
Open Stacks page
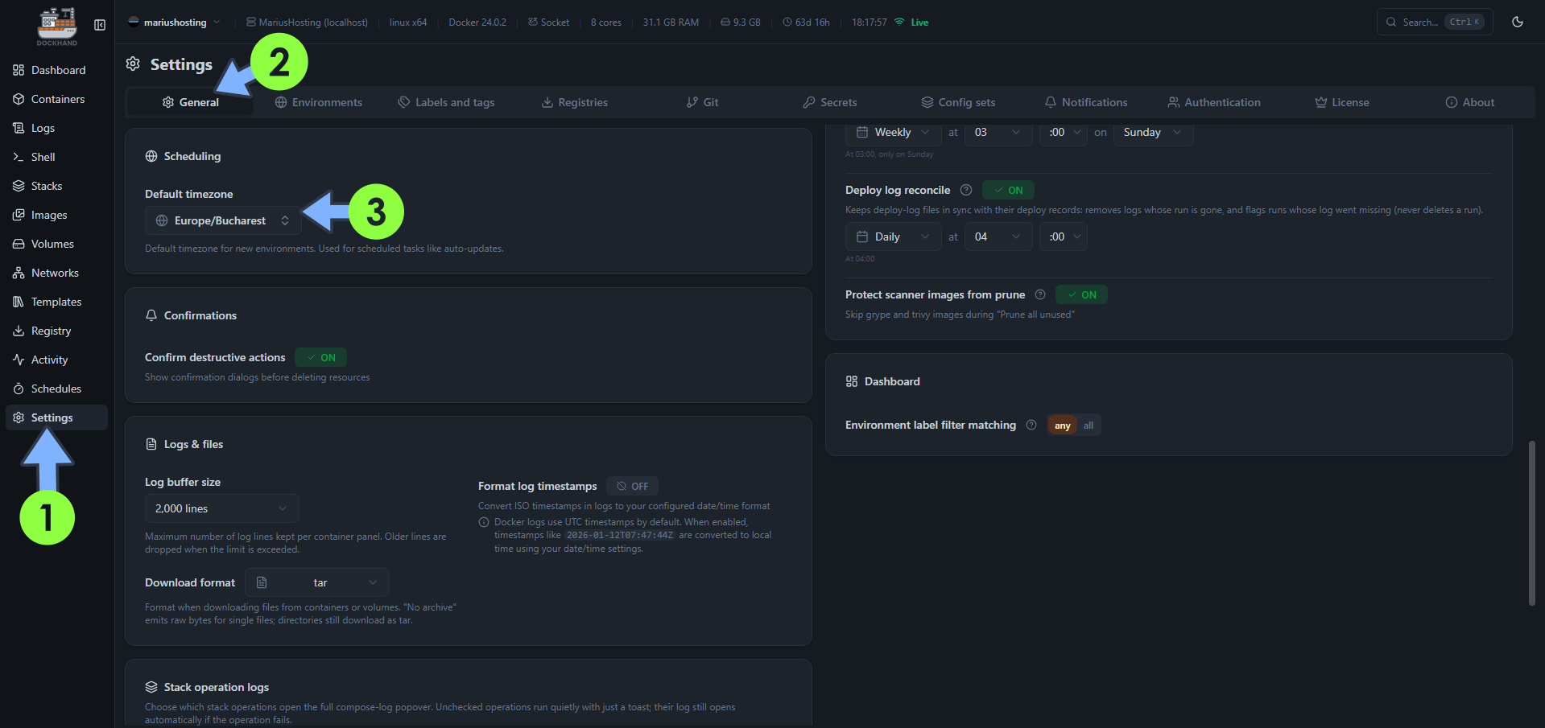(56, 186)
